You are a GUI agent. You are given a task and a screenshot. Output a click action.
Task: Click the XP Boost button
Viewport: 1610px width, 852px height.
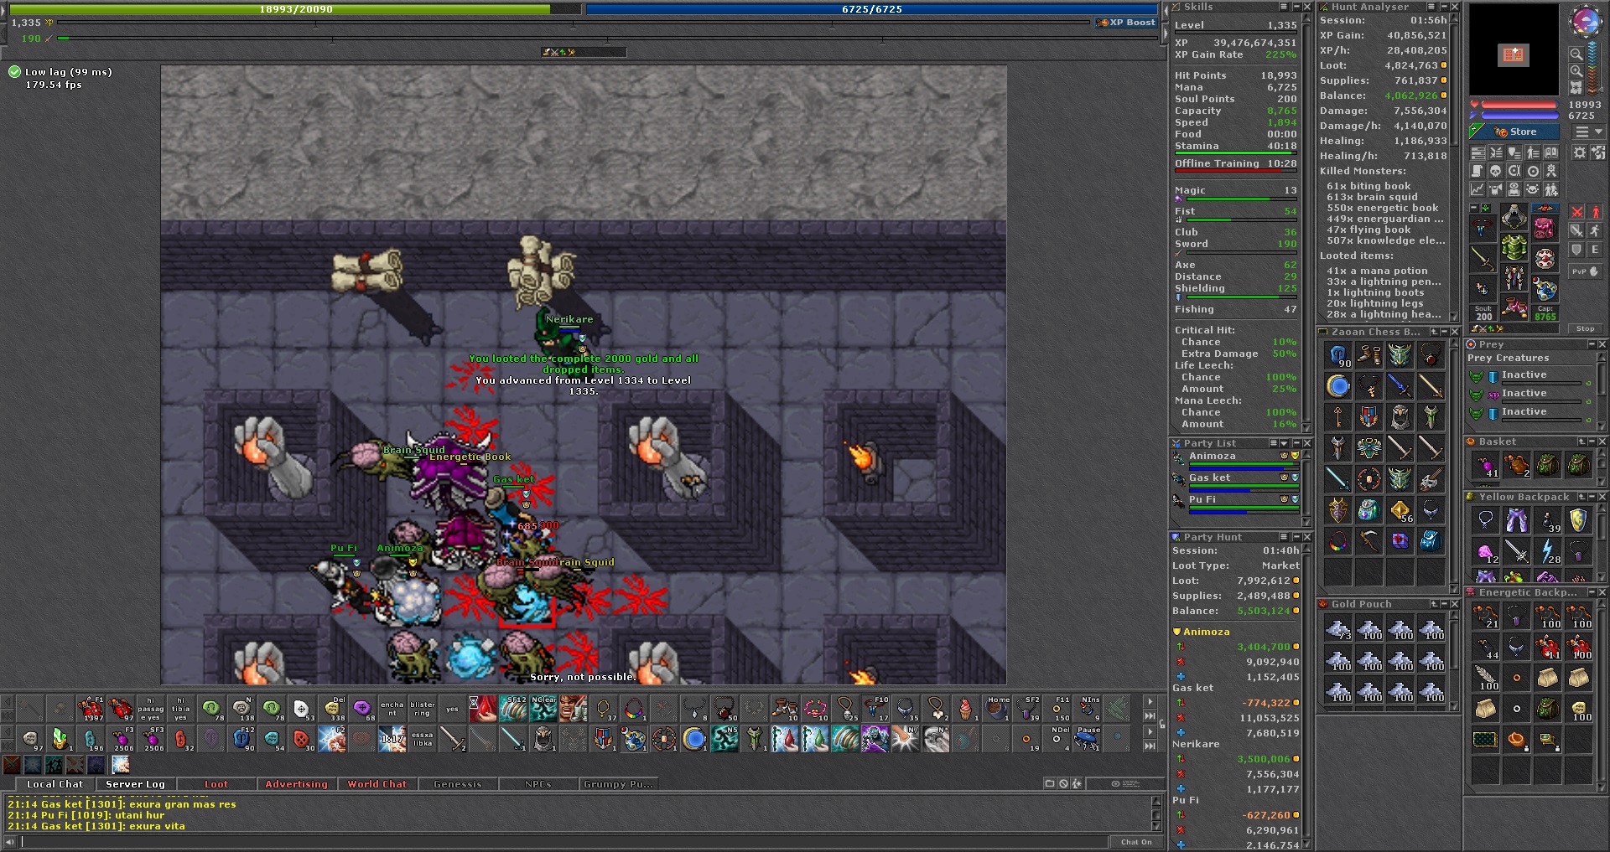tap(1126, 23)
